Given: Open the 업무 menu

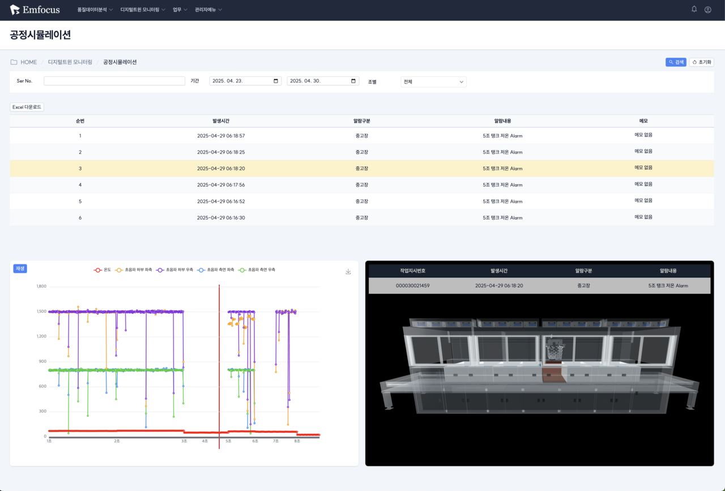Looking at the screenshot, I should click(180, 10).
